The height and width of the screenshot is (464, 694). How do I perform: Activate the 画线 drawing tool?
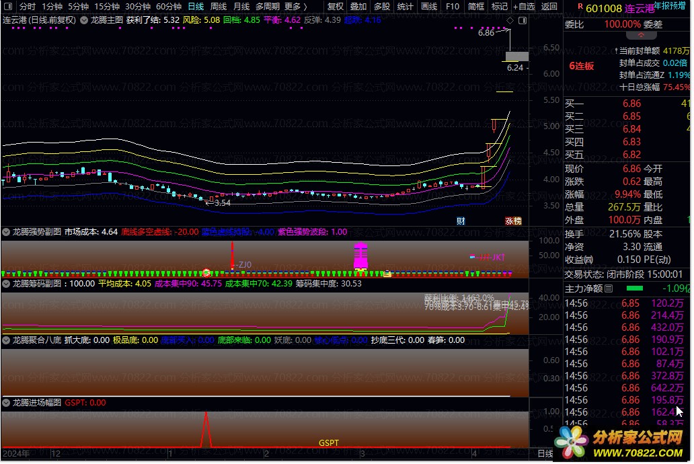(x=429, y=6)
